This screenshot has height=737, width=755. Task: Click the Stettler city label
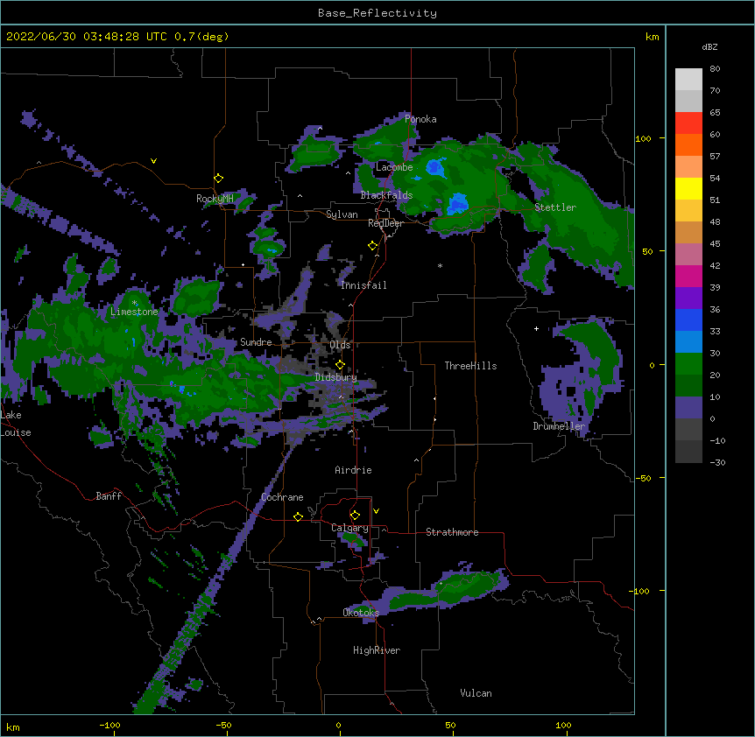click(555, 207)
